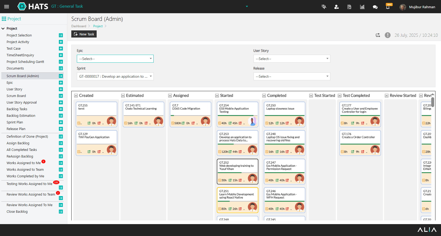Screen dimensions: 441x236
Task: Open the Sprint dropdown
Action: (115, 76)
